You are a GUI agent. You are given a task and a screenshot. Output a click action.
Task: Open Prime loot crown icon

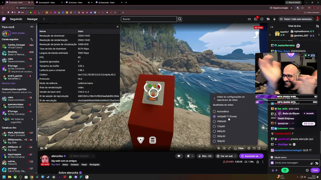coord(249,19)
